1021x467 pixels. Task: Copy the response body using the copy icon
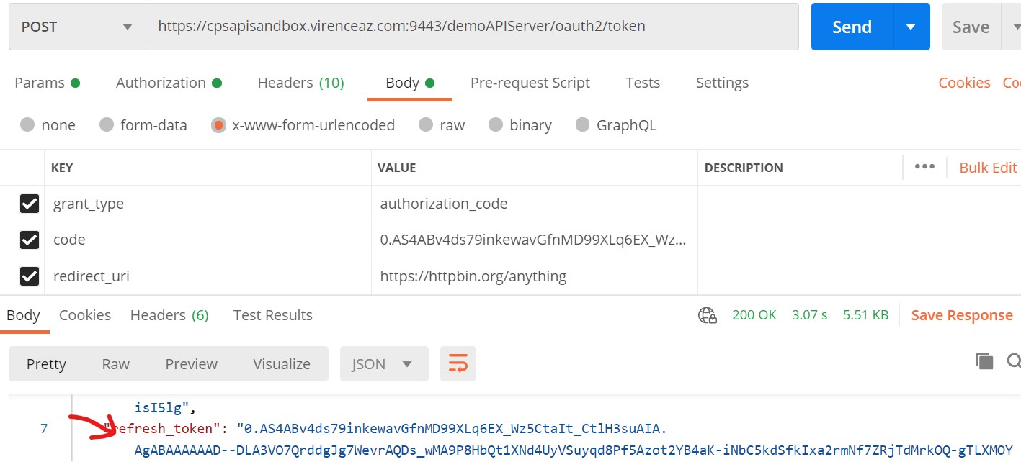(x=984, y=362)
